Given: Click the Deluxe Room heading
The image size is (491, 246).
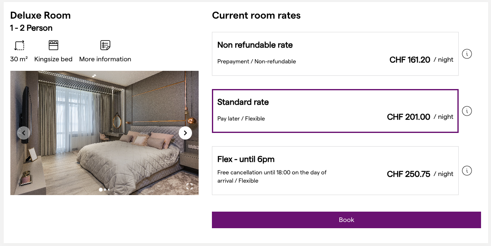Looking at the screenshot, I should (x=40, y=15).
